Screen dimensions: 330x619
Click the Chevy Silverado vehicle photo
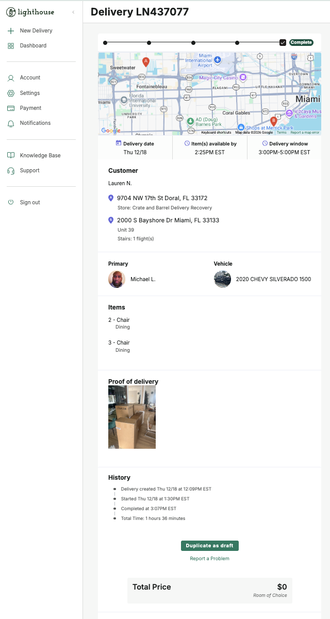point(223,279)
